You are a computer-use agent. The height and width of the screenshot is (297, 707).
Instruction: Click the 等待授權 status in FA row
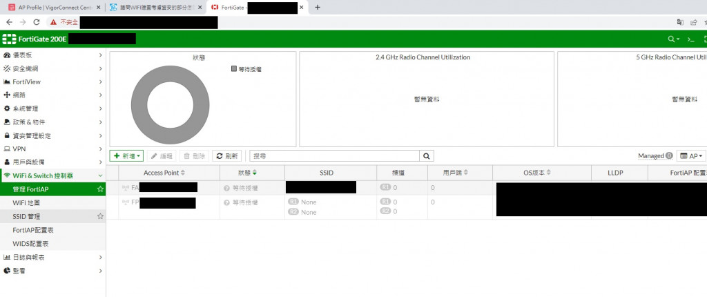click(x=245, y=188)
